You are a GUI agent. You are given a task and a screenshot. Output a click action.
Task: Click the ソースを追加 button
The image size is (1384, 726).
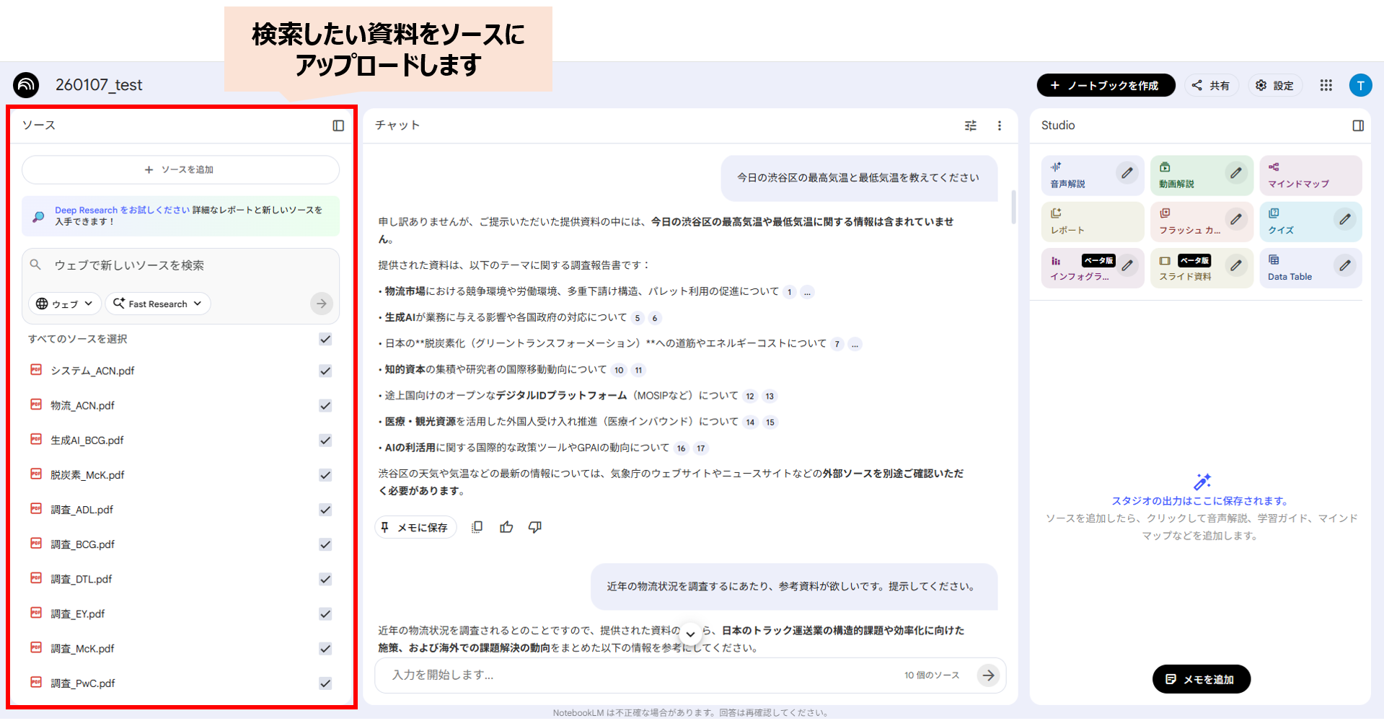pos(180,169)
